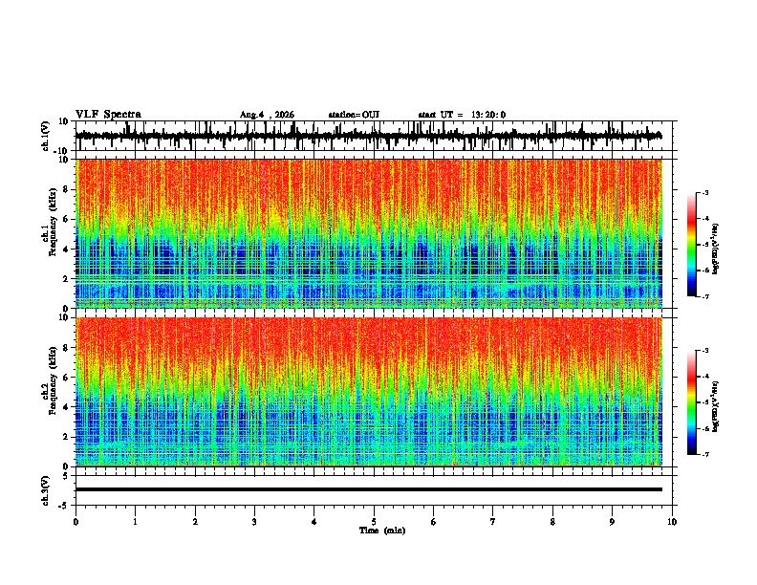This screenshot has width=757, height=585.
Task: Click the "Aug.4 , 2026" date label
Action: [267, 115]
